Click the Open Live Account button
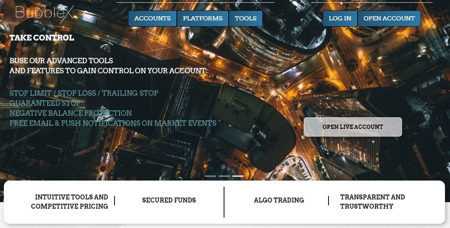 point(353,127)
